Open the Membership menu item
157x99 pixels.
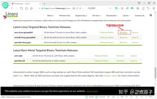tap(65, 15)
